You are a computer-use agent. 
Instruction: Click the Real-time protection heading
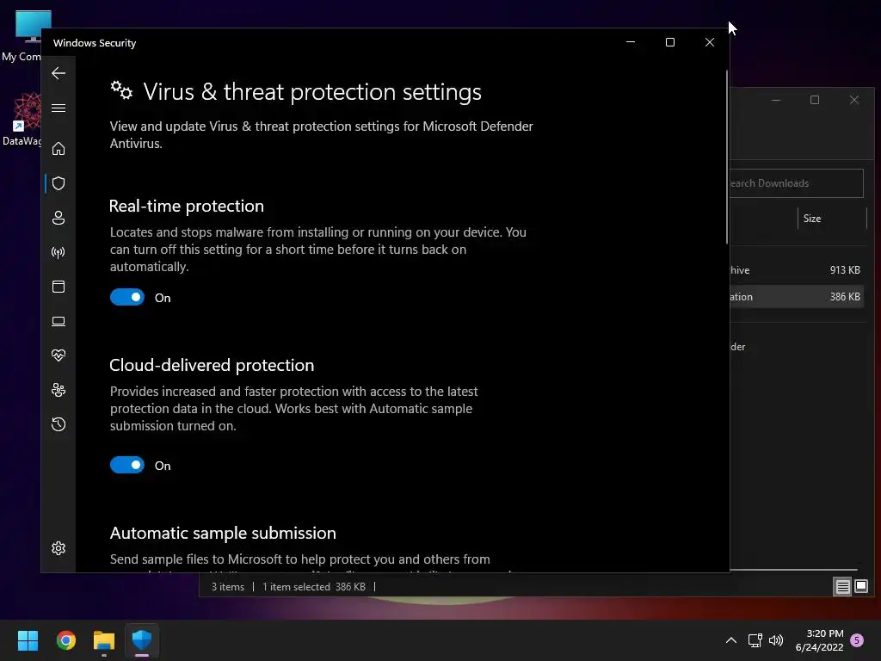(187, 207)
